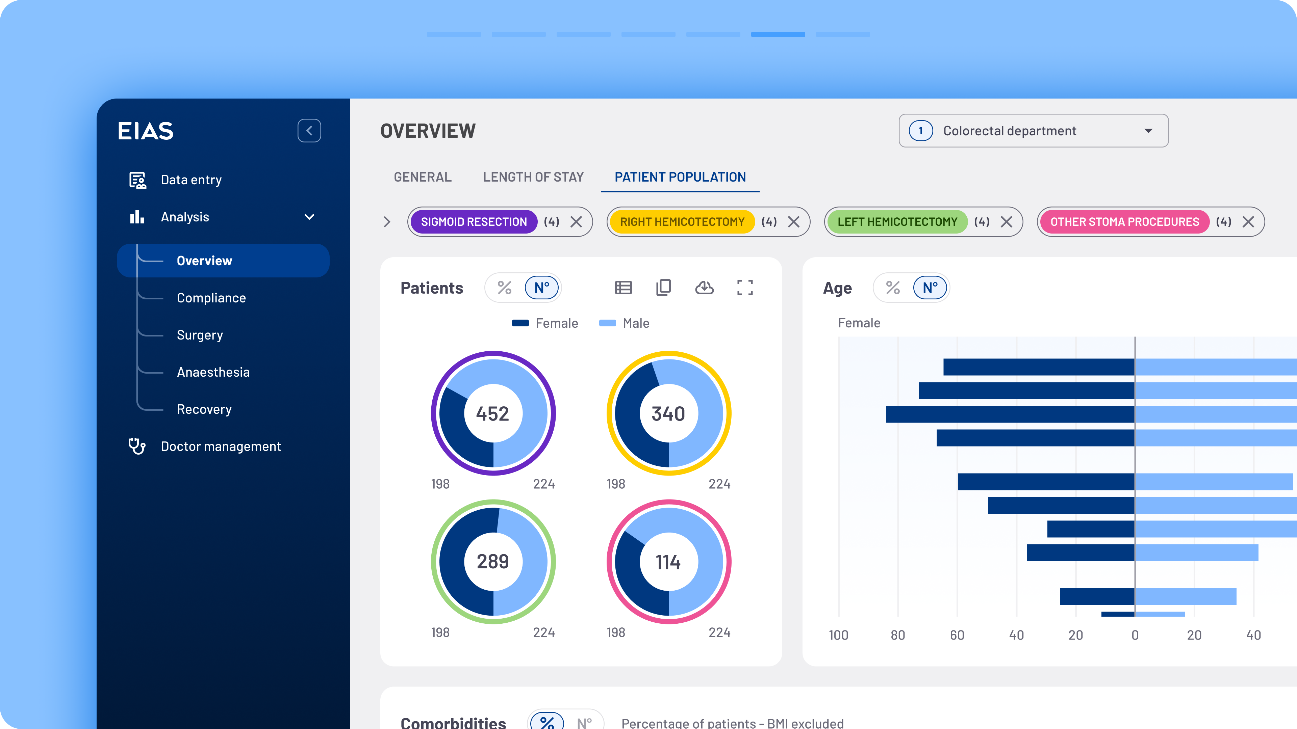Open the Length of Stay tab
1297x729 pixels.
(x=533, y=177)
